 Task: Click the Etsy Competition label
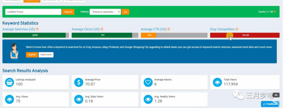[222, 29]
